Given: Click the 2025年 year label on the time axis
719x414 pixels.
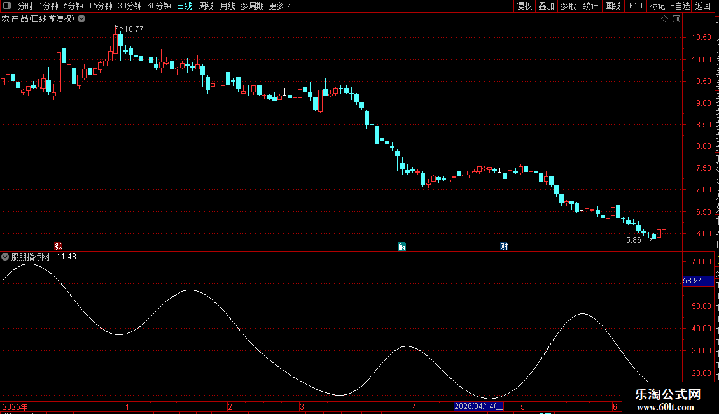Looking at the screenshot, I should pos(15,406).
